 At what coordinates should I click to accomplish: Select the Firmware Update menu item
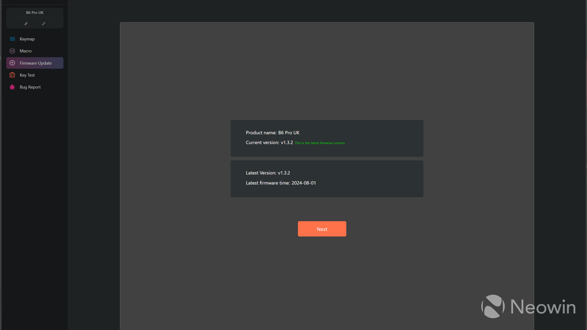click(35, 63)
